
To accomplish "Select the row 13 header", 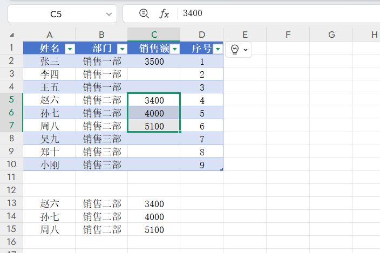I will [x=11, y=204].
